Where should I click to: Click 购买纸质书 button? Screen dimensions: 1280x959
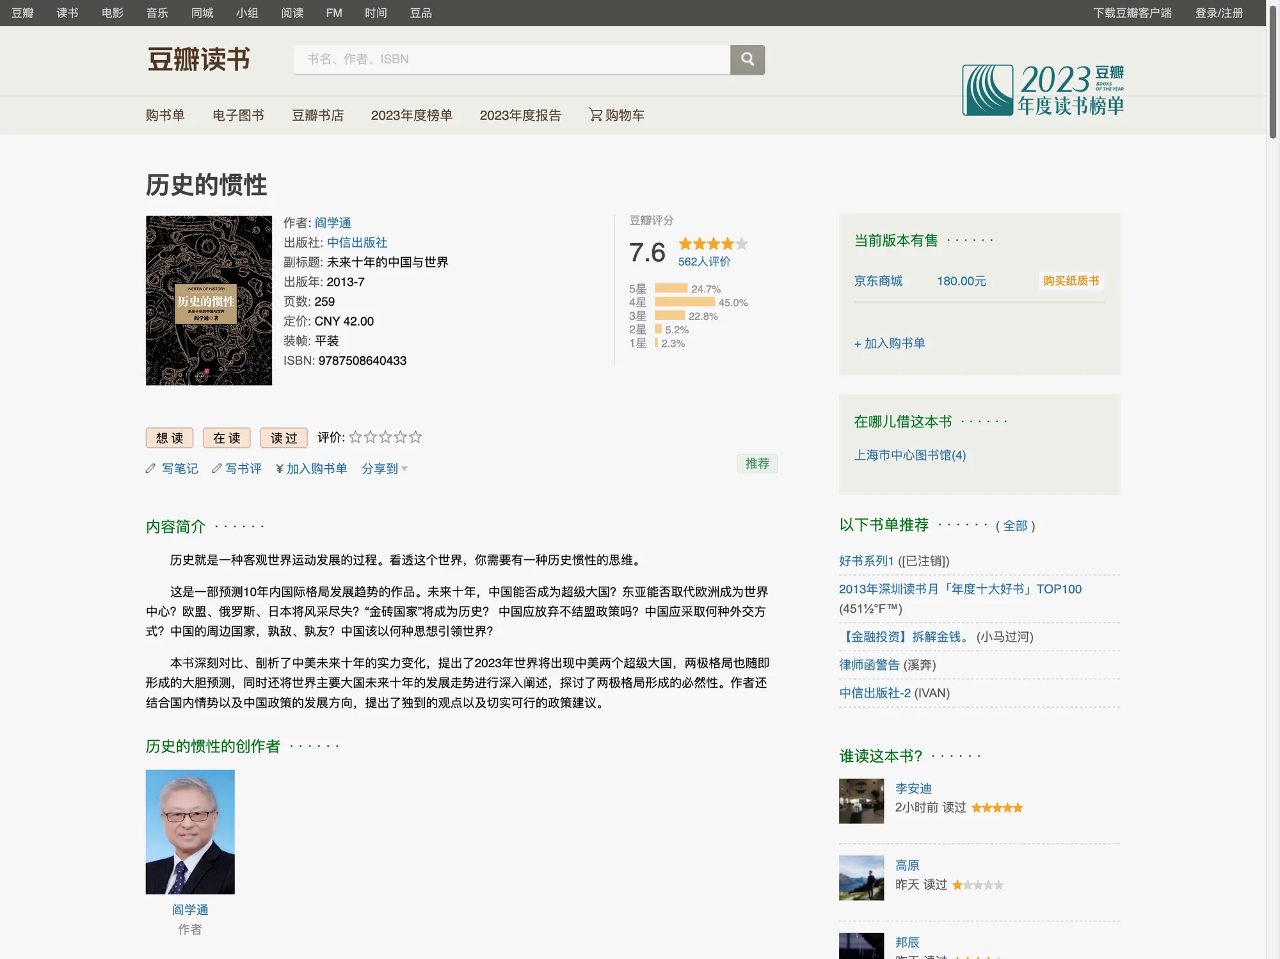click(x=1071, y=281)
